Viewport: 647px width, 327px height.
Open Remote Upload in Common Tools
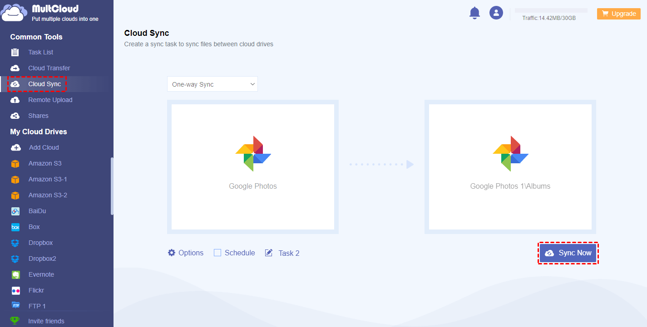click(50, 100)
